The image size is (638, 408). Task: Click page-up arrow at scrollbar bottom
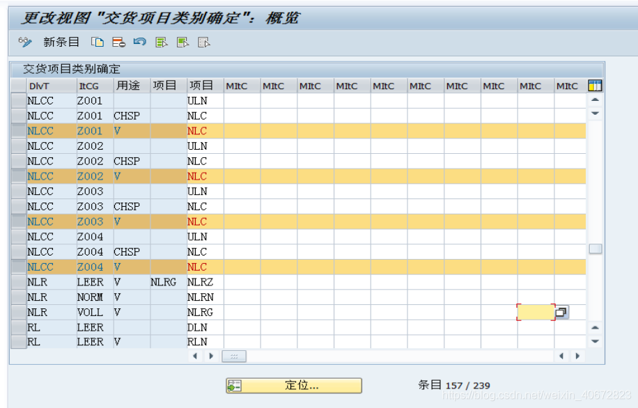coord(596,327)
